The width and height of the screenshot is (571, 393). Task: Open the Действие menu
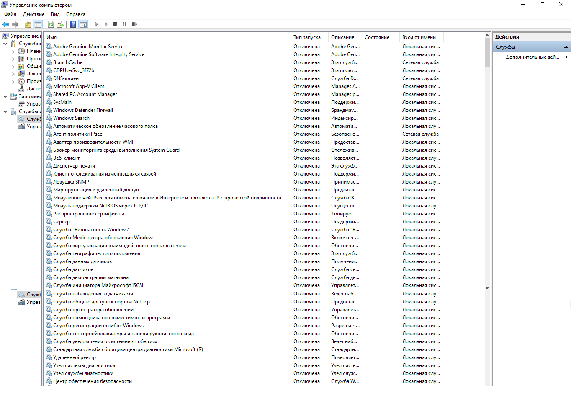click(x=33, y=14)
